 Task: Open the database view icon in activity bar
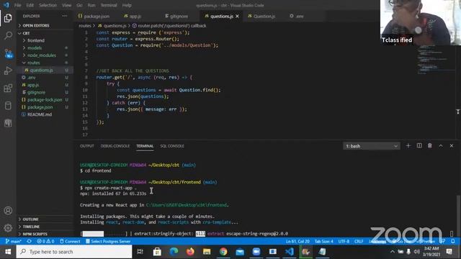(8, 106)
